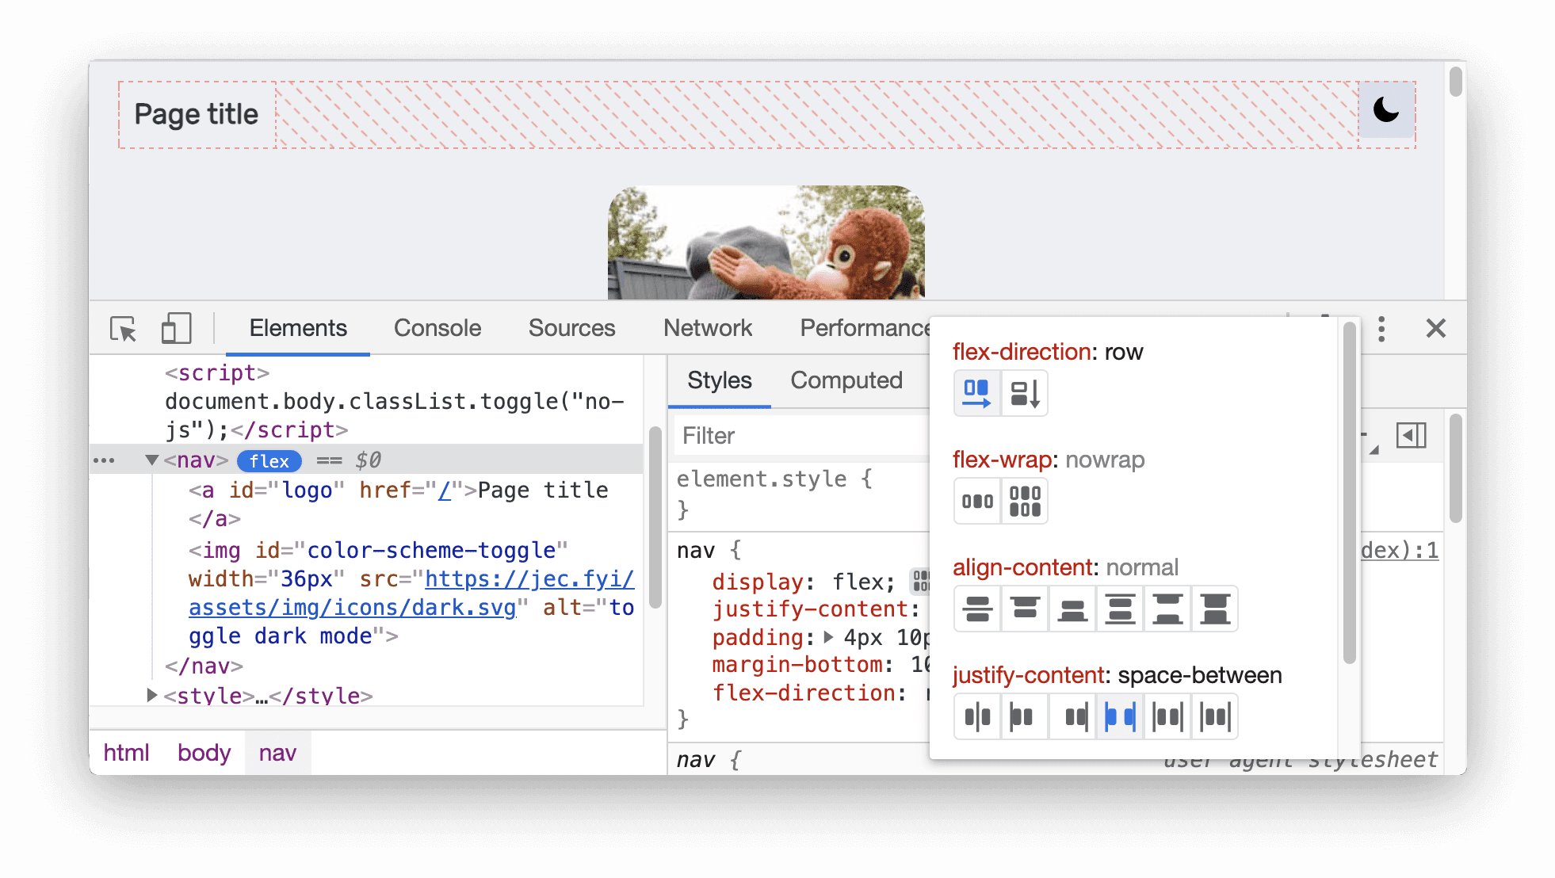Select the device toolbar toggle icon
Image resolution: width=1555 pixels, height=878 pixels.
point(174,328)
